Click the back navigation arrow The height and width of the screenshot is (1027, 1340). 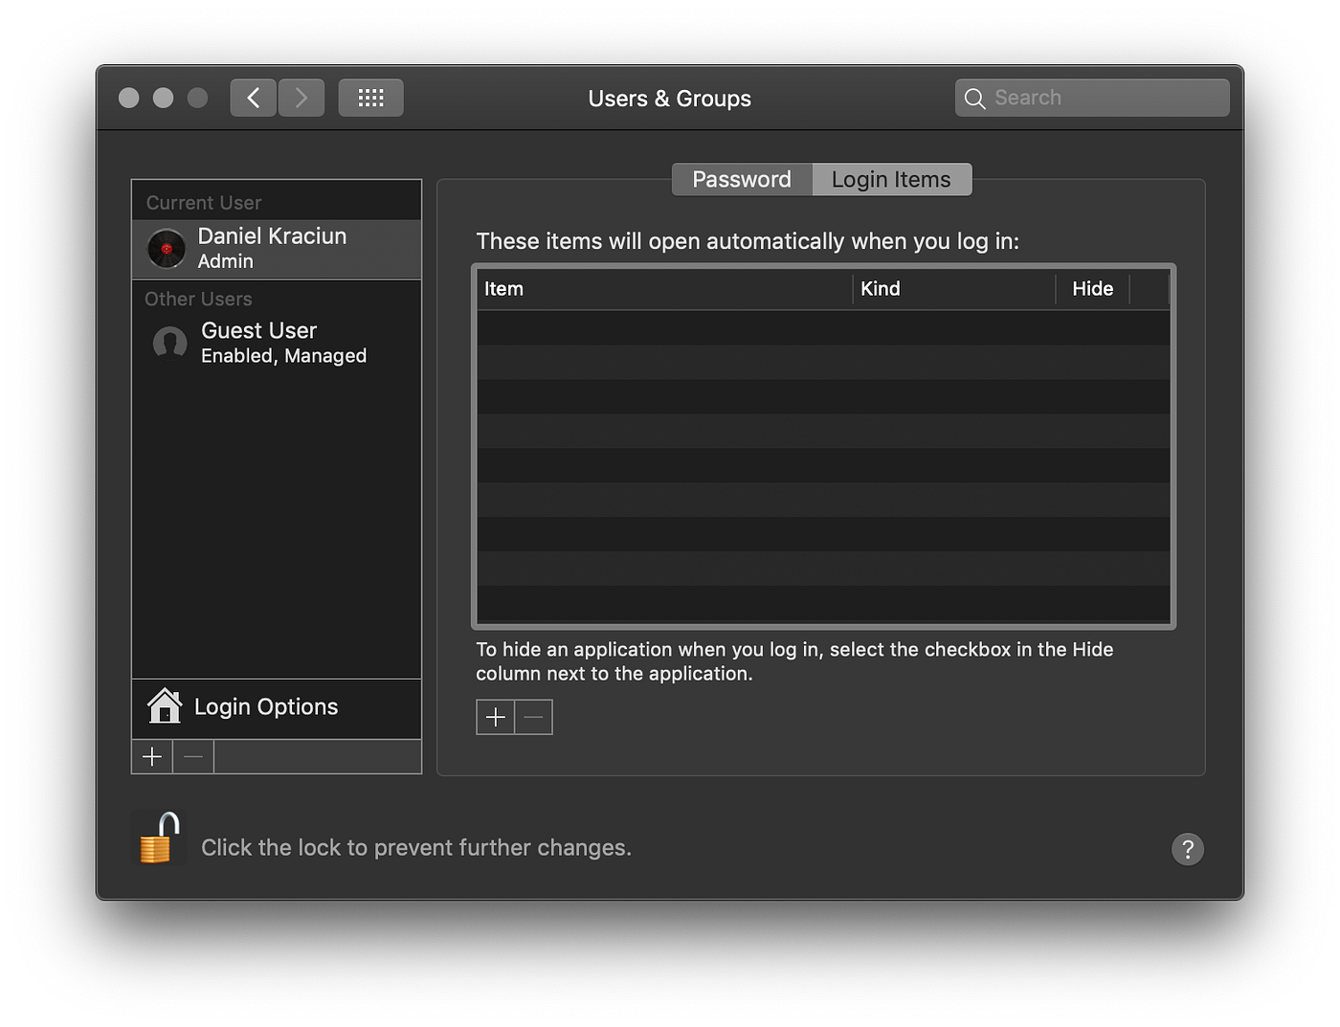(x=253, y=97)
